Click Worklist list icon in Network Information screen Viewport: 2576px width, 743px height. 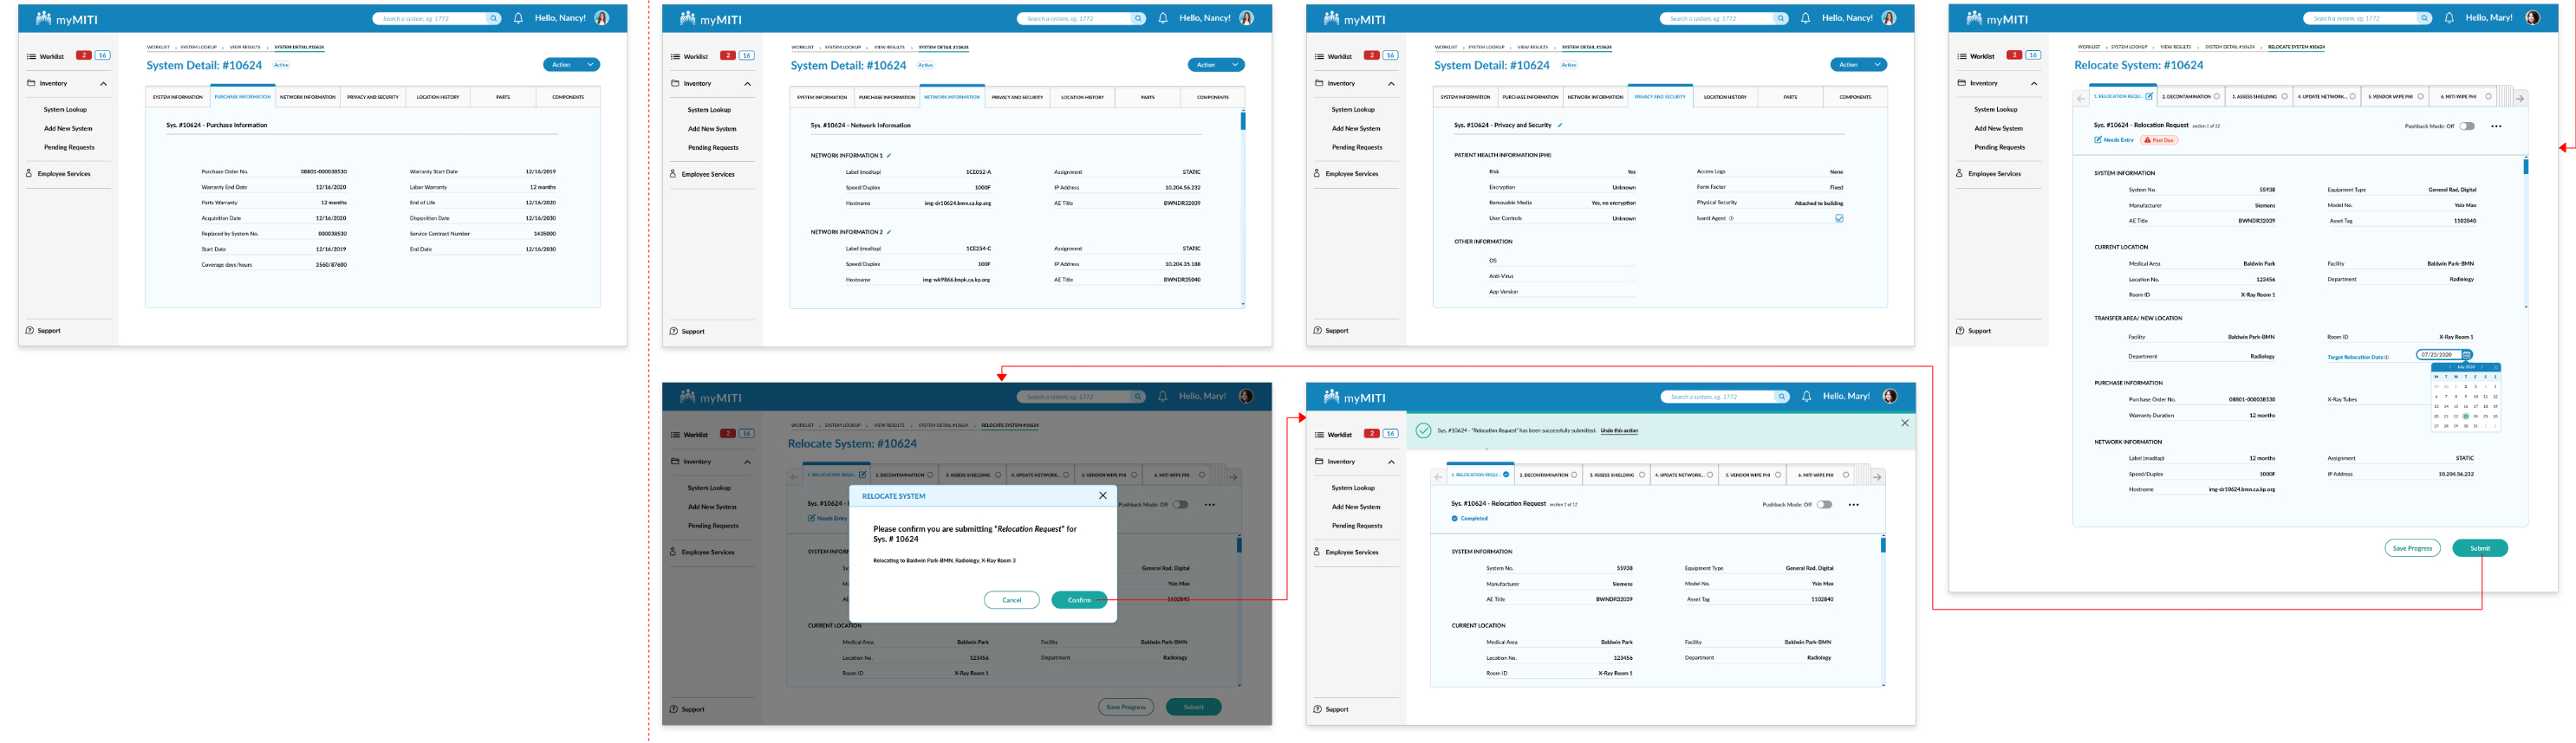(x=676, y=56)
